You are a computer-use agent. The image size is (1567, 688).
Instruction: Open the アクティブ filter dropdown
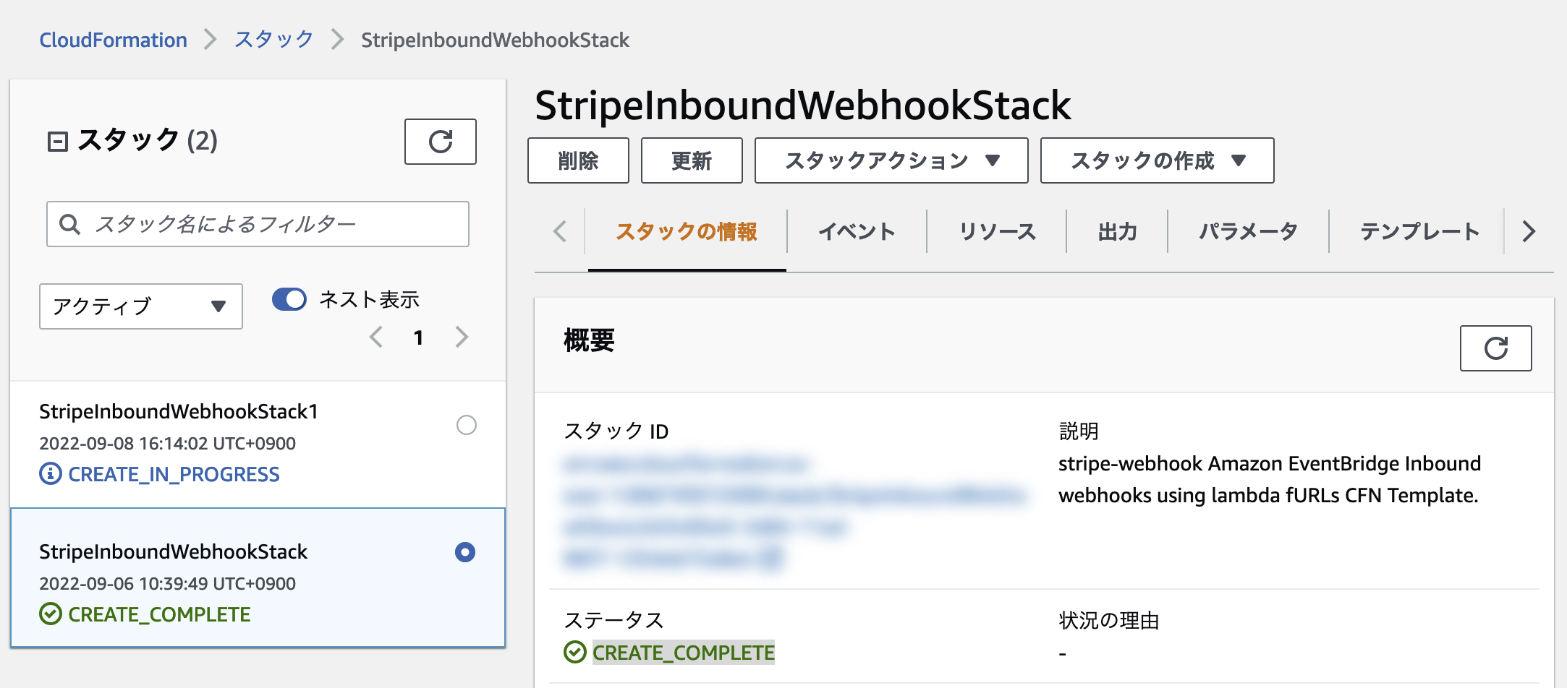point(140,306)
